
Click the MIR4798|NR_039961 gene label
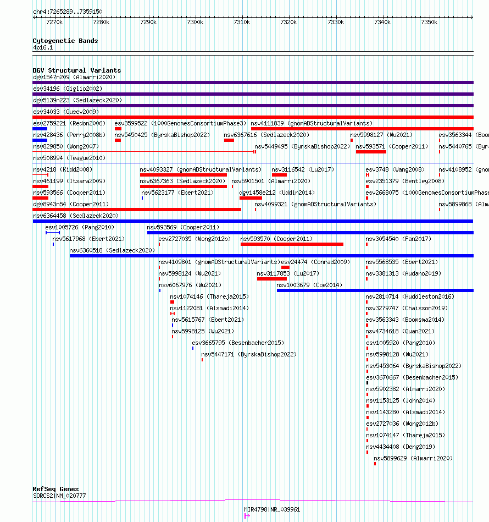(272, 510)
